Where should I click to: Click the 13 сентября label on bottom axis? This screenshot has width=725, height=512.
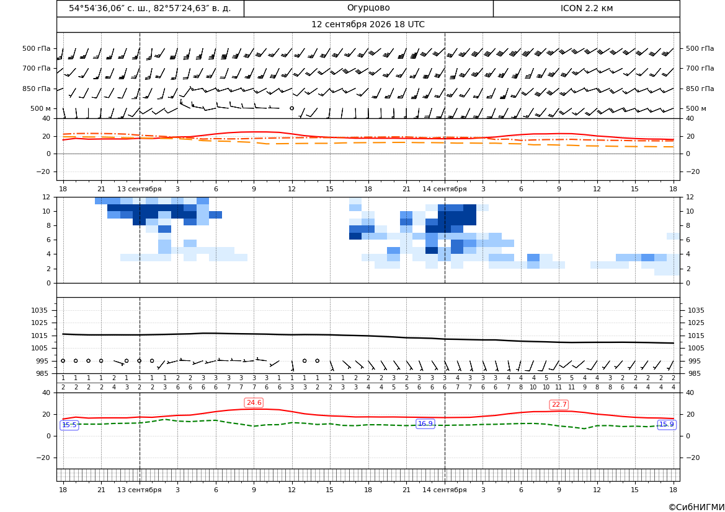pyautogui.click(x=139, y=490)
